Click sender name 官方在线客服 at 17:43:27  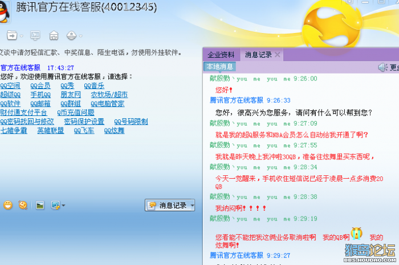coord(21,68)
